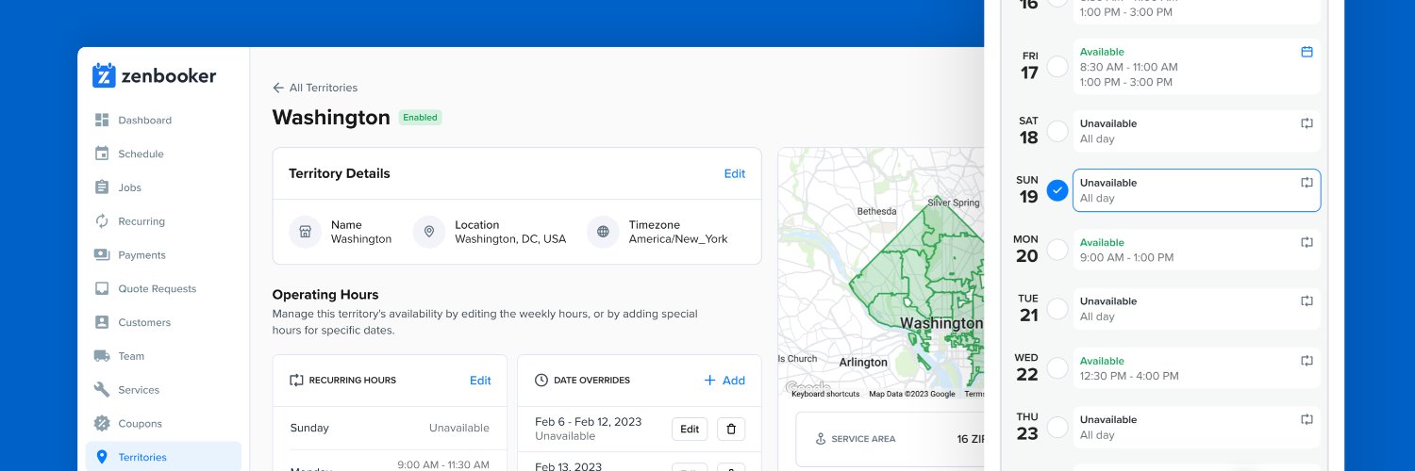Click the Enabled status badge
1415x471 pixels.
click(420, 118)
